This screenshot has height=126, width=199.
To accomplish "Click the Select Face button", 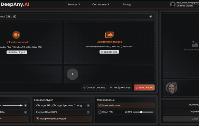I will [109, 52].
